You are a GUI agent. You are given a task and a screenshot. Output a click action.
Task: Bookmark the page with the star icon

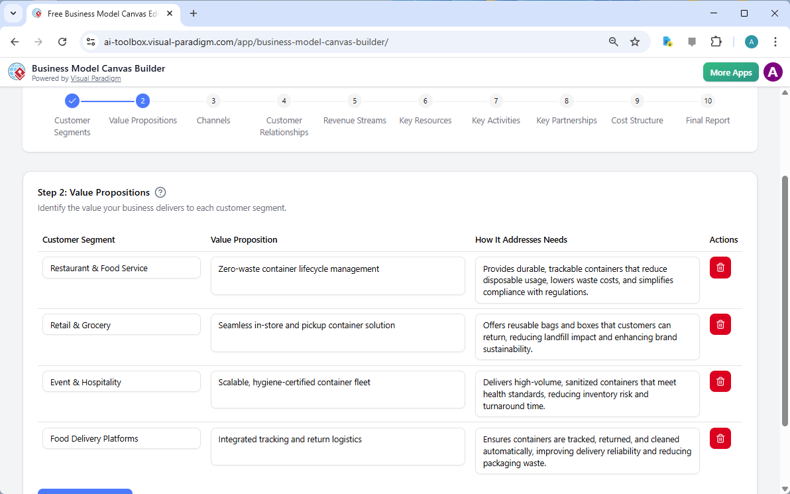(635, 41)
